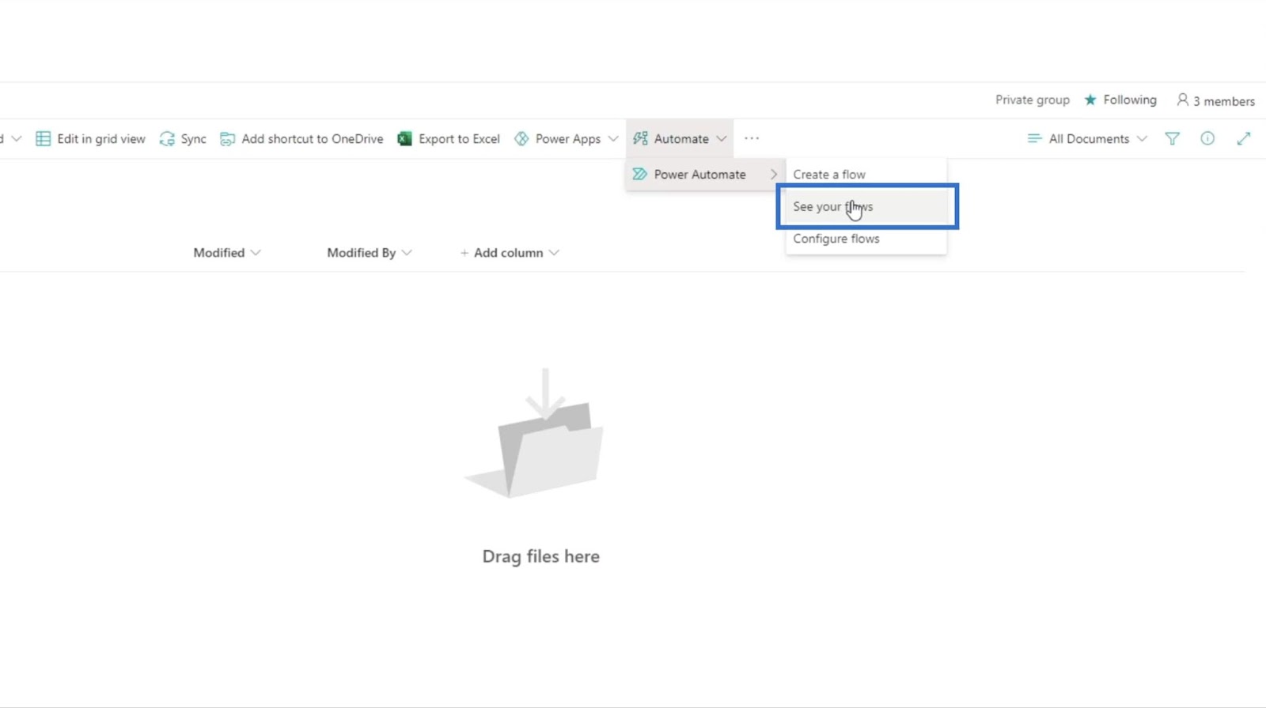1266x708 pixels.
Task: Click the All Documents view label
Action: [x=1089, y=139]
